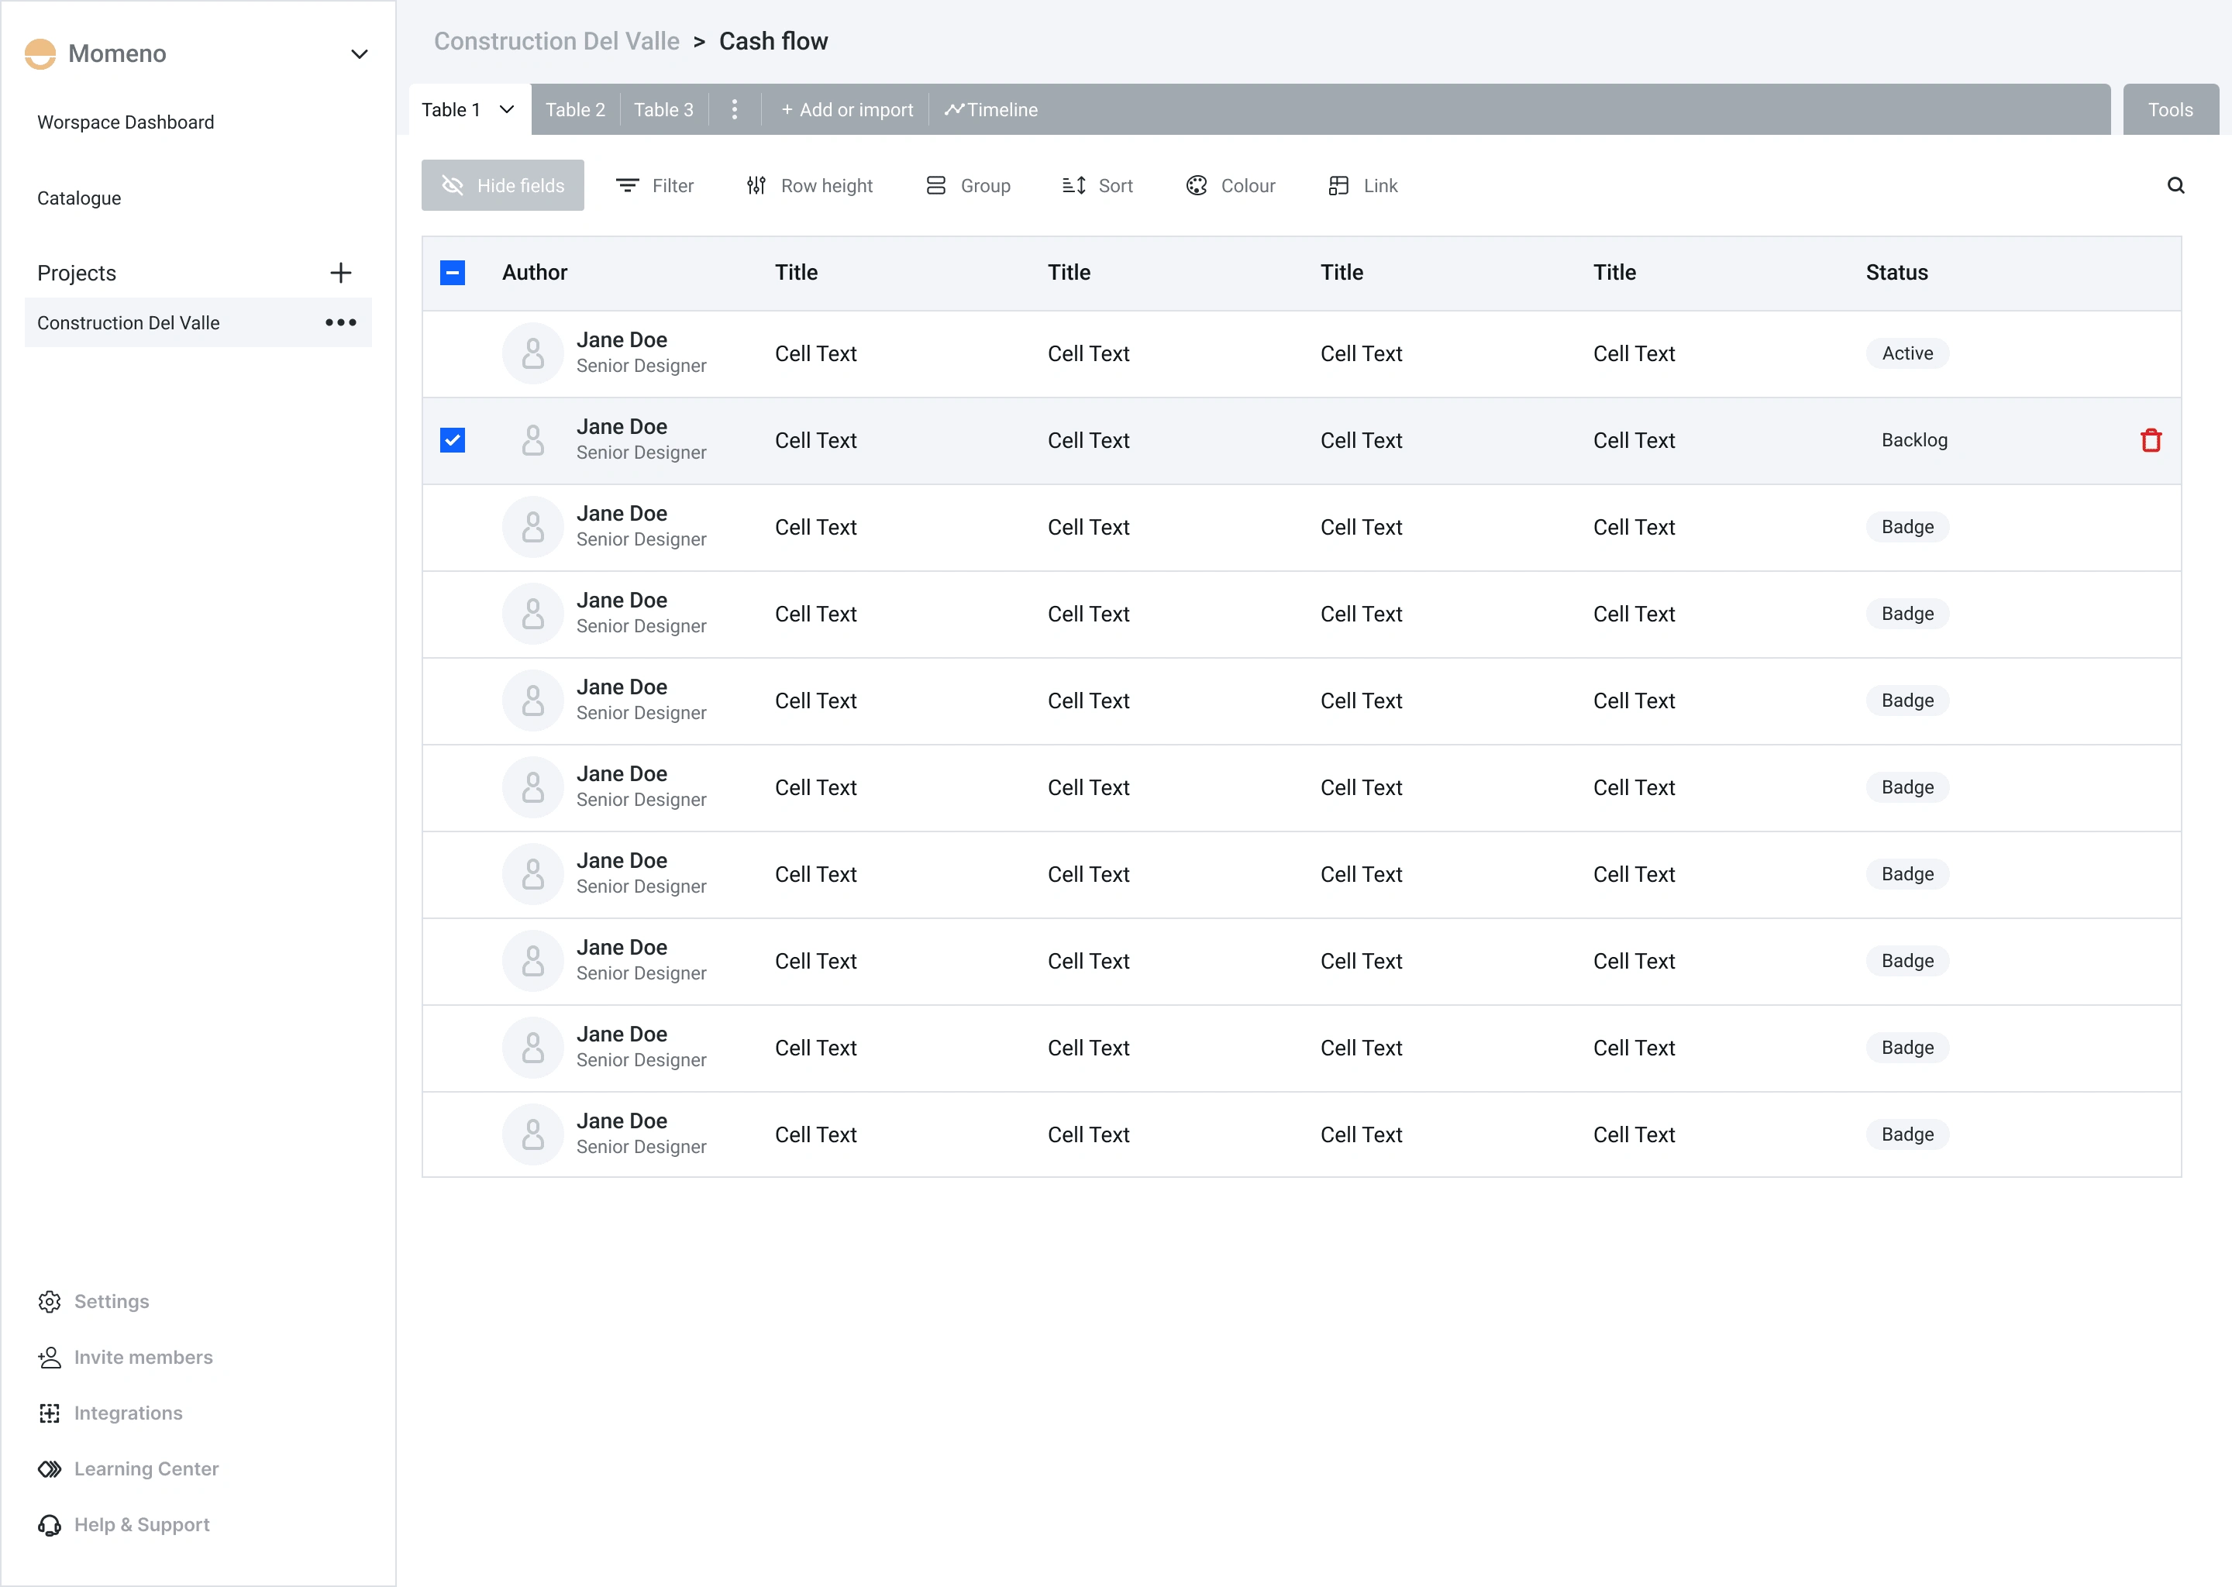Image resolution: width=2232 pixels, height=1587 pixels.
Task: Go to Construction Del Valle breadcrumb
Action: coord(557,41)
